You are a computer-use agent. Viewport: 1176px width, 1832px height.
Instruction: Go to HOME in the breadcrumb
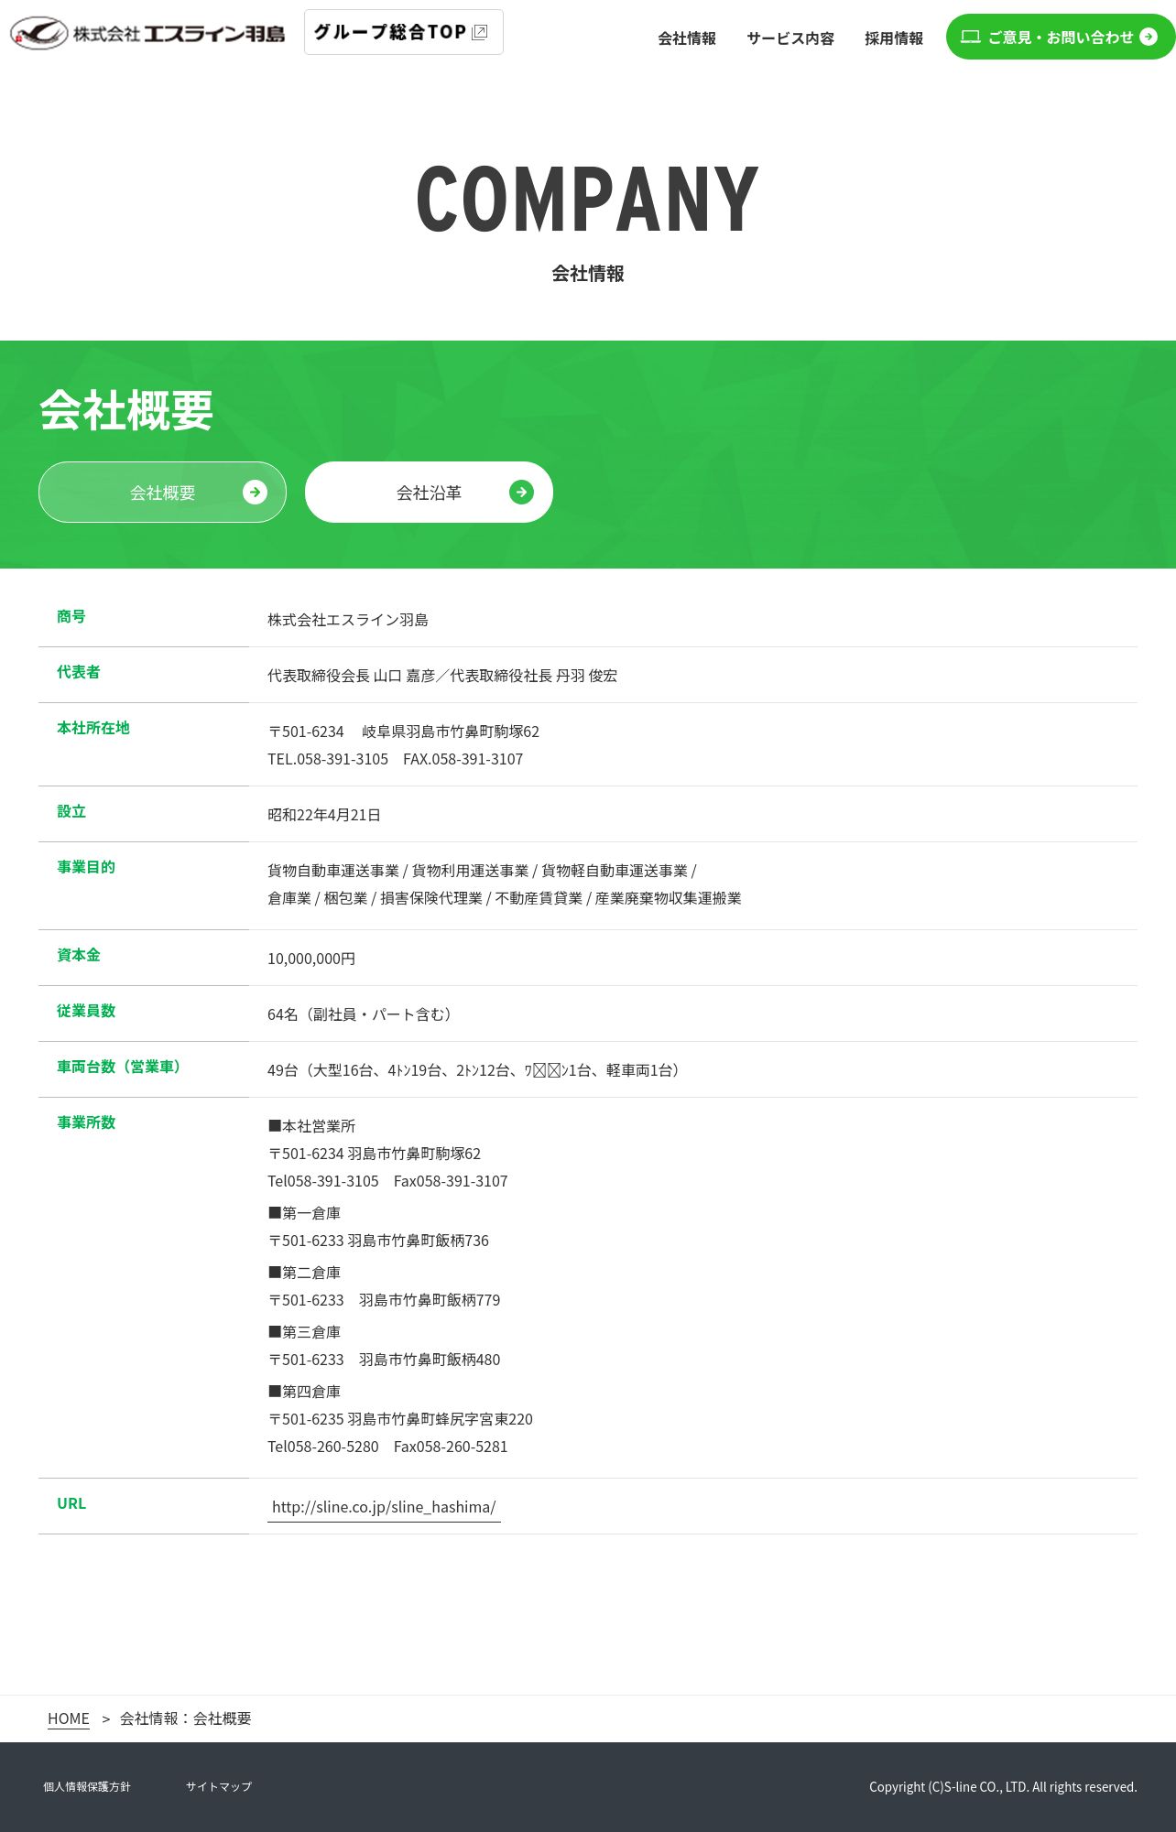click(69, 1718)
